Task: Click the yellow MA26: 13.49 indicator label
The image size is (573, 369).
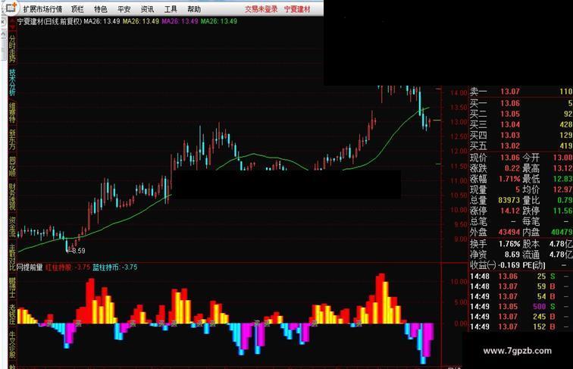Action: pyautogui.click(x=141, y=21)
